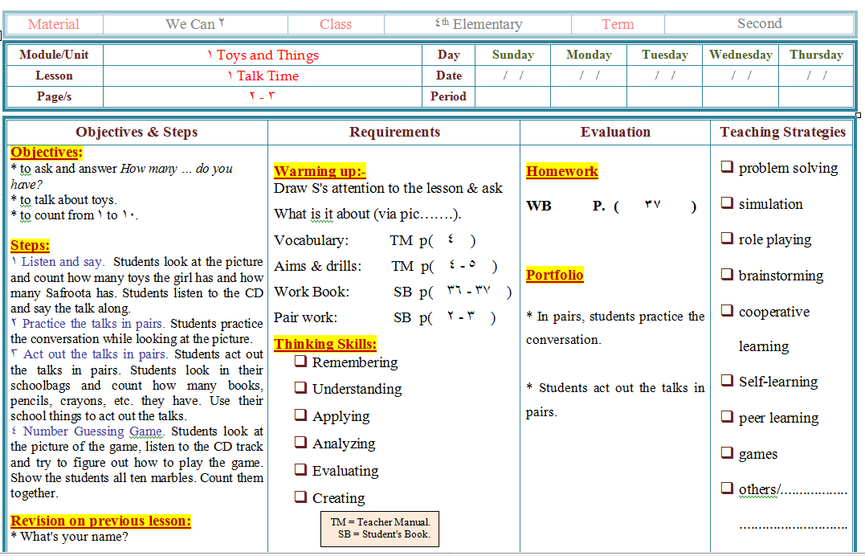Click the Class header cell
Viewport: 865px width, 556px height.
click(336, 24)
